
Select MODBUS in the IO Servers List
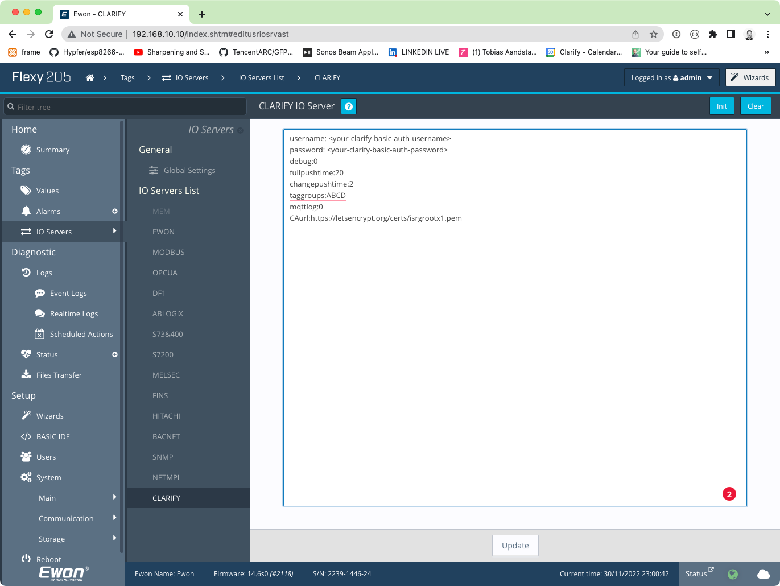tap(168, 252)
